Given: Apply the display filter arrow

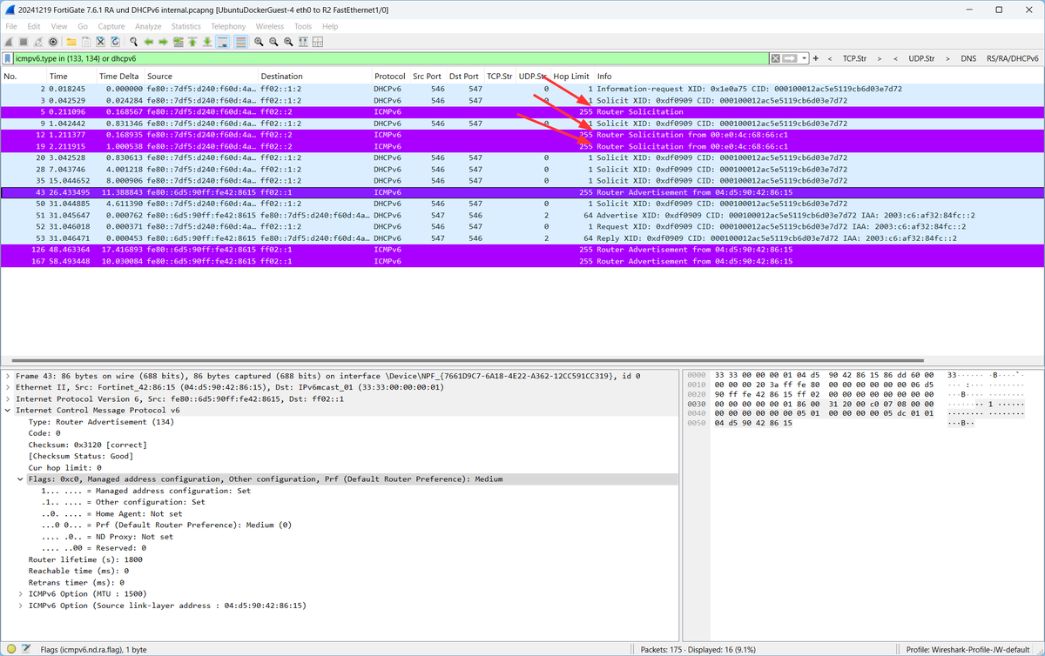Looking at the screenshot, I should 790,58.
